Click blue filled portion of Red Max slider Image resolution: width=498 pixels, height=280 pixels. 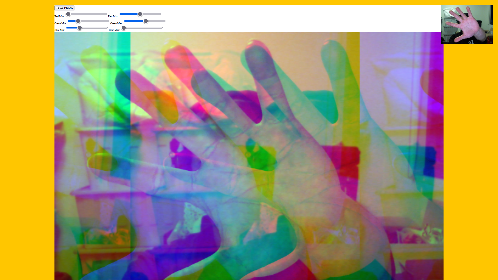[x=128, y=14]
